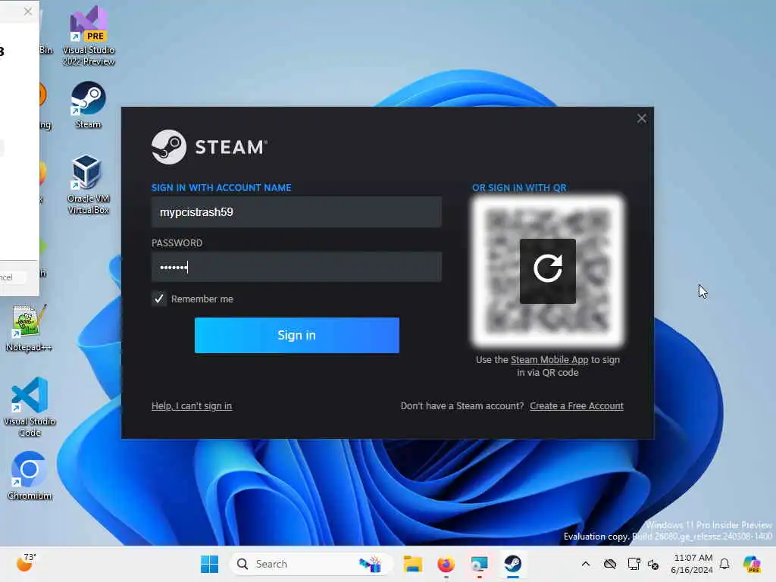Click into the password field

pyautogui.click(x=296, y=267)
